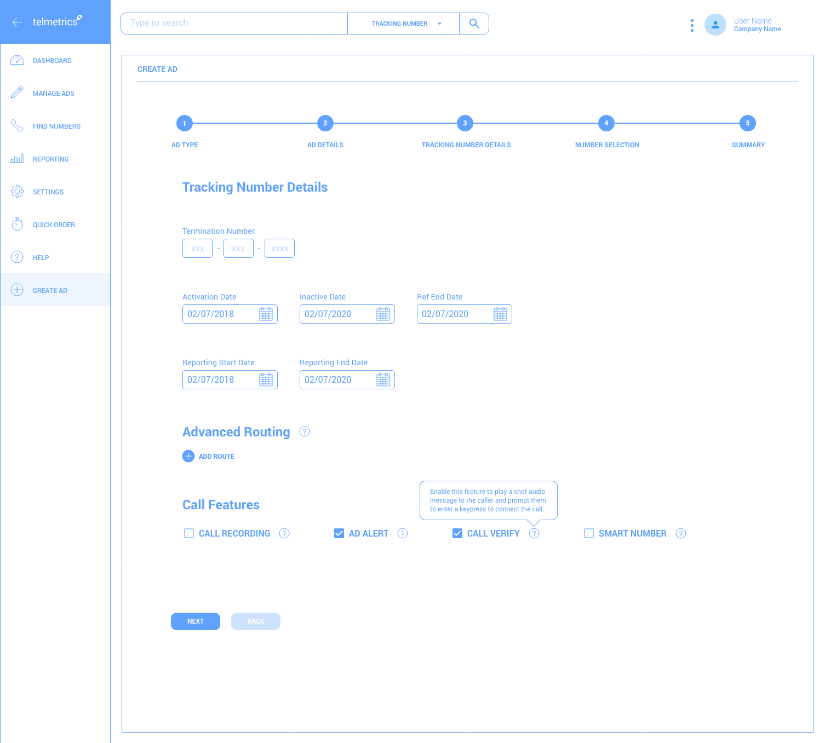Open Activation Date calendar picker
Image resolution: width=825 pixels, height=743 pixels.
(x=266, y=314)
